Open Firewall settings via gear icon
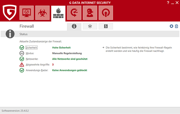Image resolution: width=180 pixels, height=114 pixels. (171, 26)
